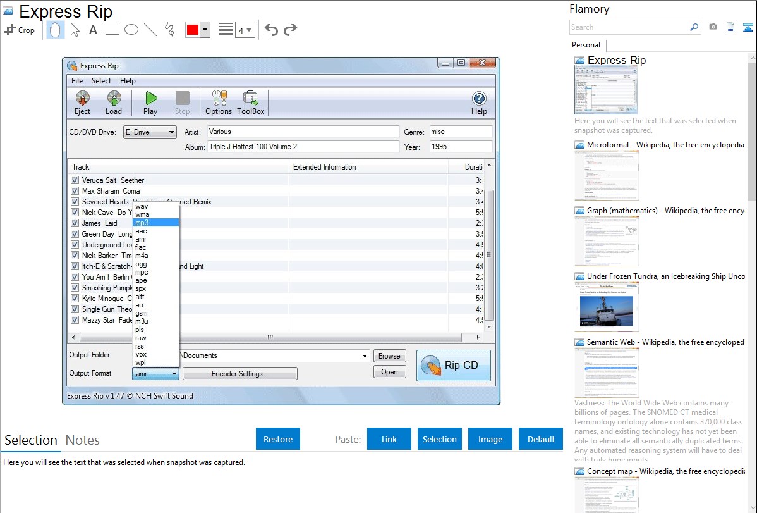Click the Flamory Search field
This screenshot has height=513, width=757.
[629, 27]
